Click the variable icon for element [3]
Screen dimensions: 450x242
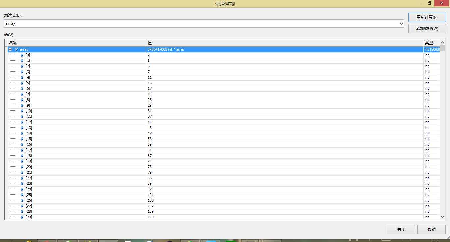(x=22, y=72)
